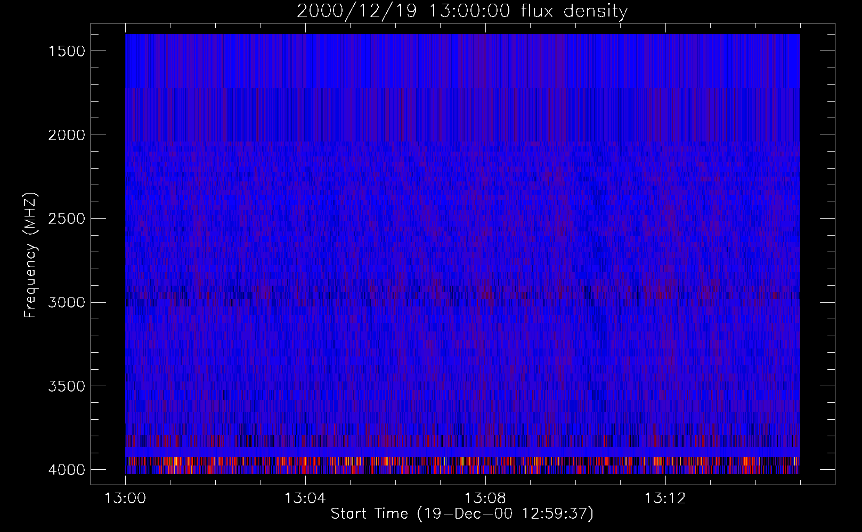Click the plot title '2000/12/19 13:00:00 flux density'
This screenshot has width=862, height=532.
click(462, 11)
